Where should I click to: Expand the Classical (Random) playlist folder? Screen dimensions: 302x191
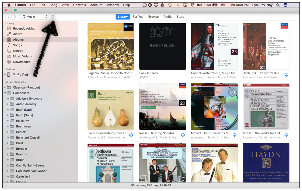pos(5,87)
